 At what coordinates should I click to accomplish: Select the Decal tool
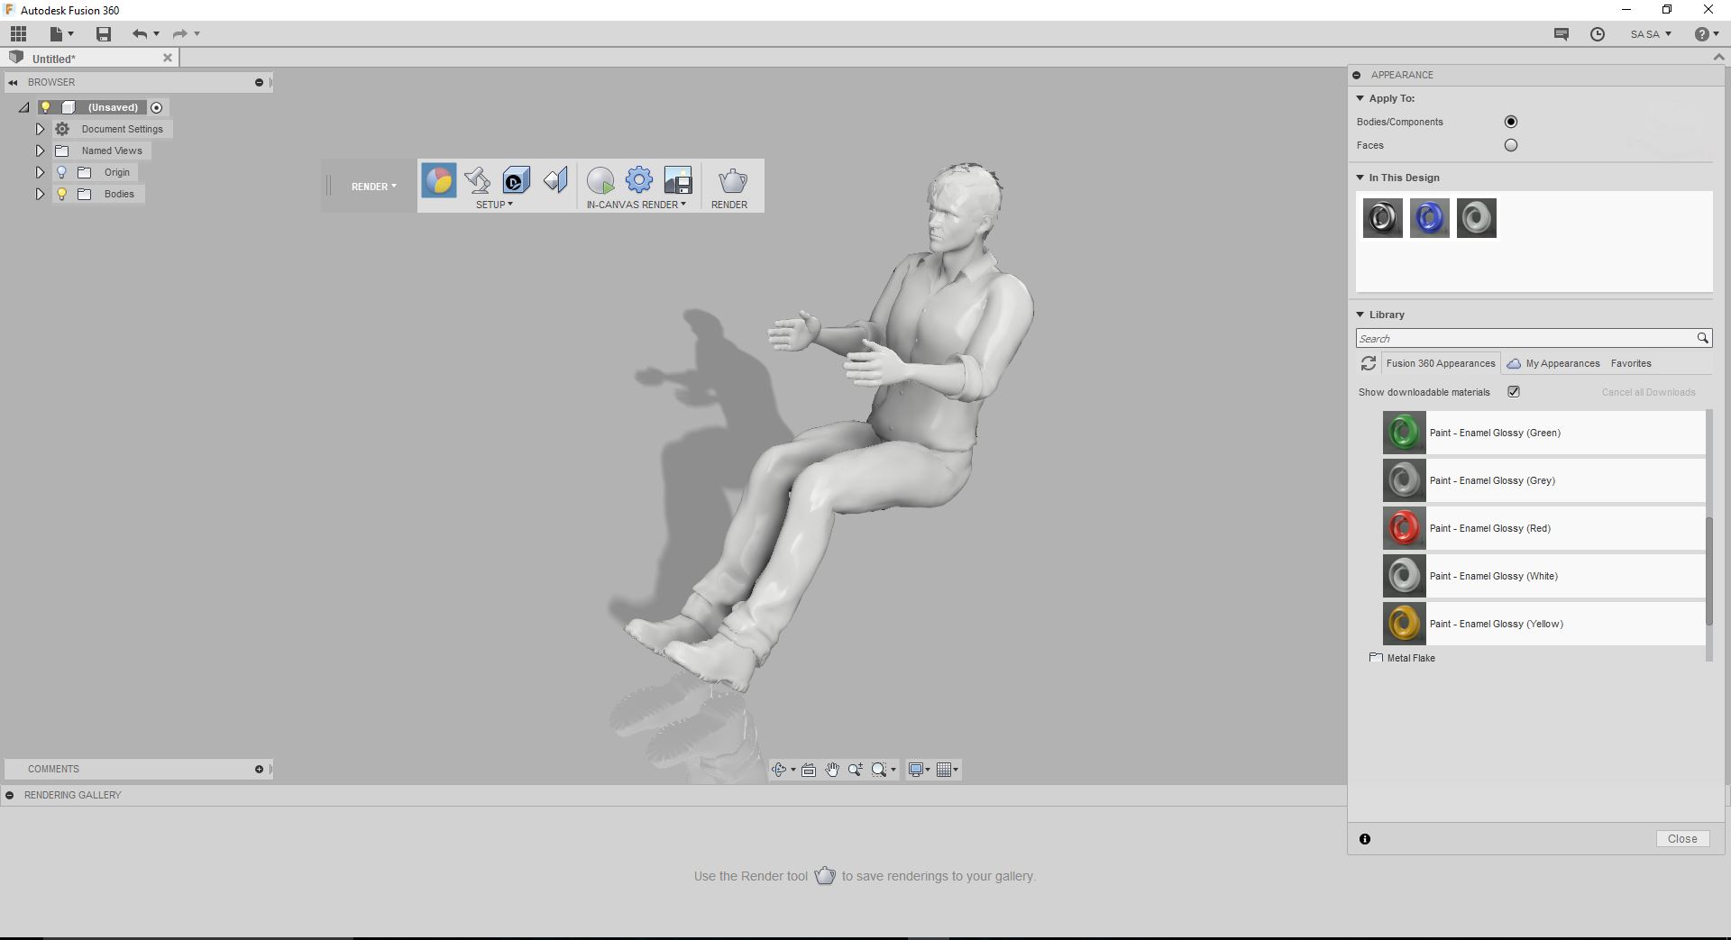pos(516,180)
